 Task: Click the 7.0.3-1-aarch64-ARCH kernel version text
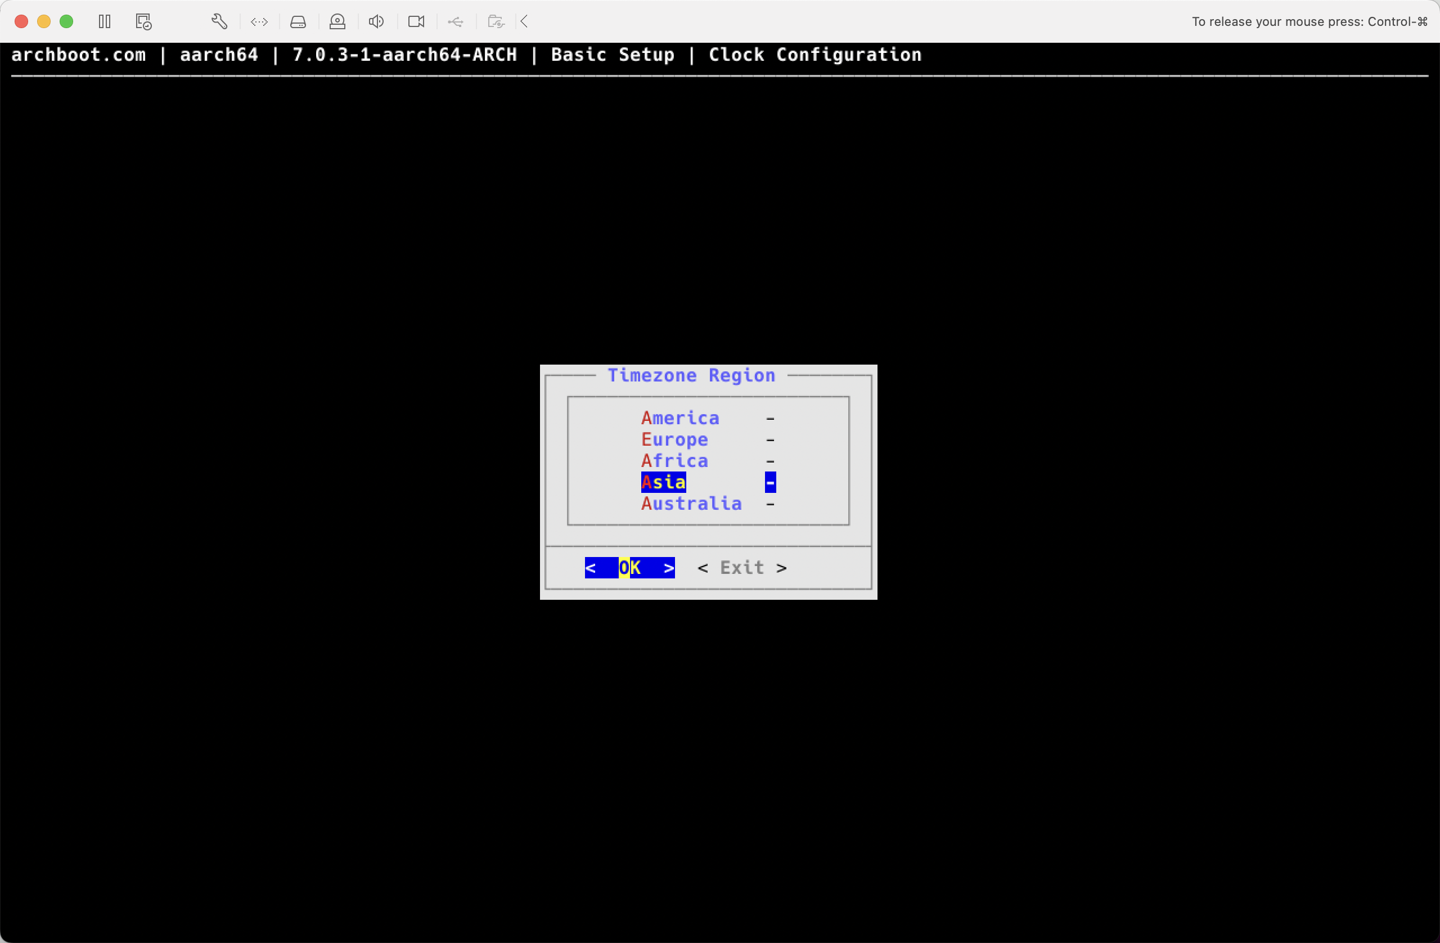[405, 55]
